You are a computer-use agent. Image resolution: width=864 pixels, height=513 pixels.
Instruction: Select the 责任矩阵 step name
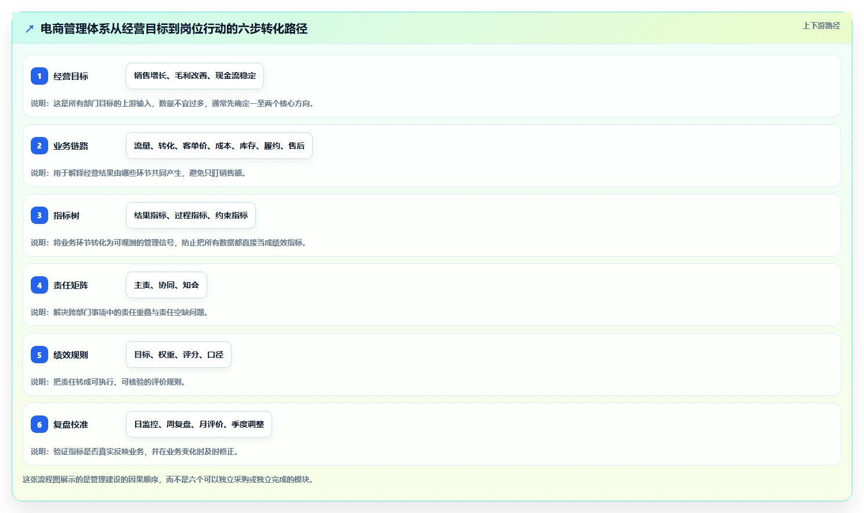tap(71, 285)
